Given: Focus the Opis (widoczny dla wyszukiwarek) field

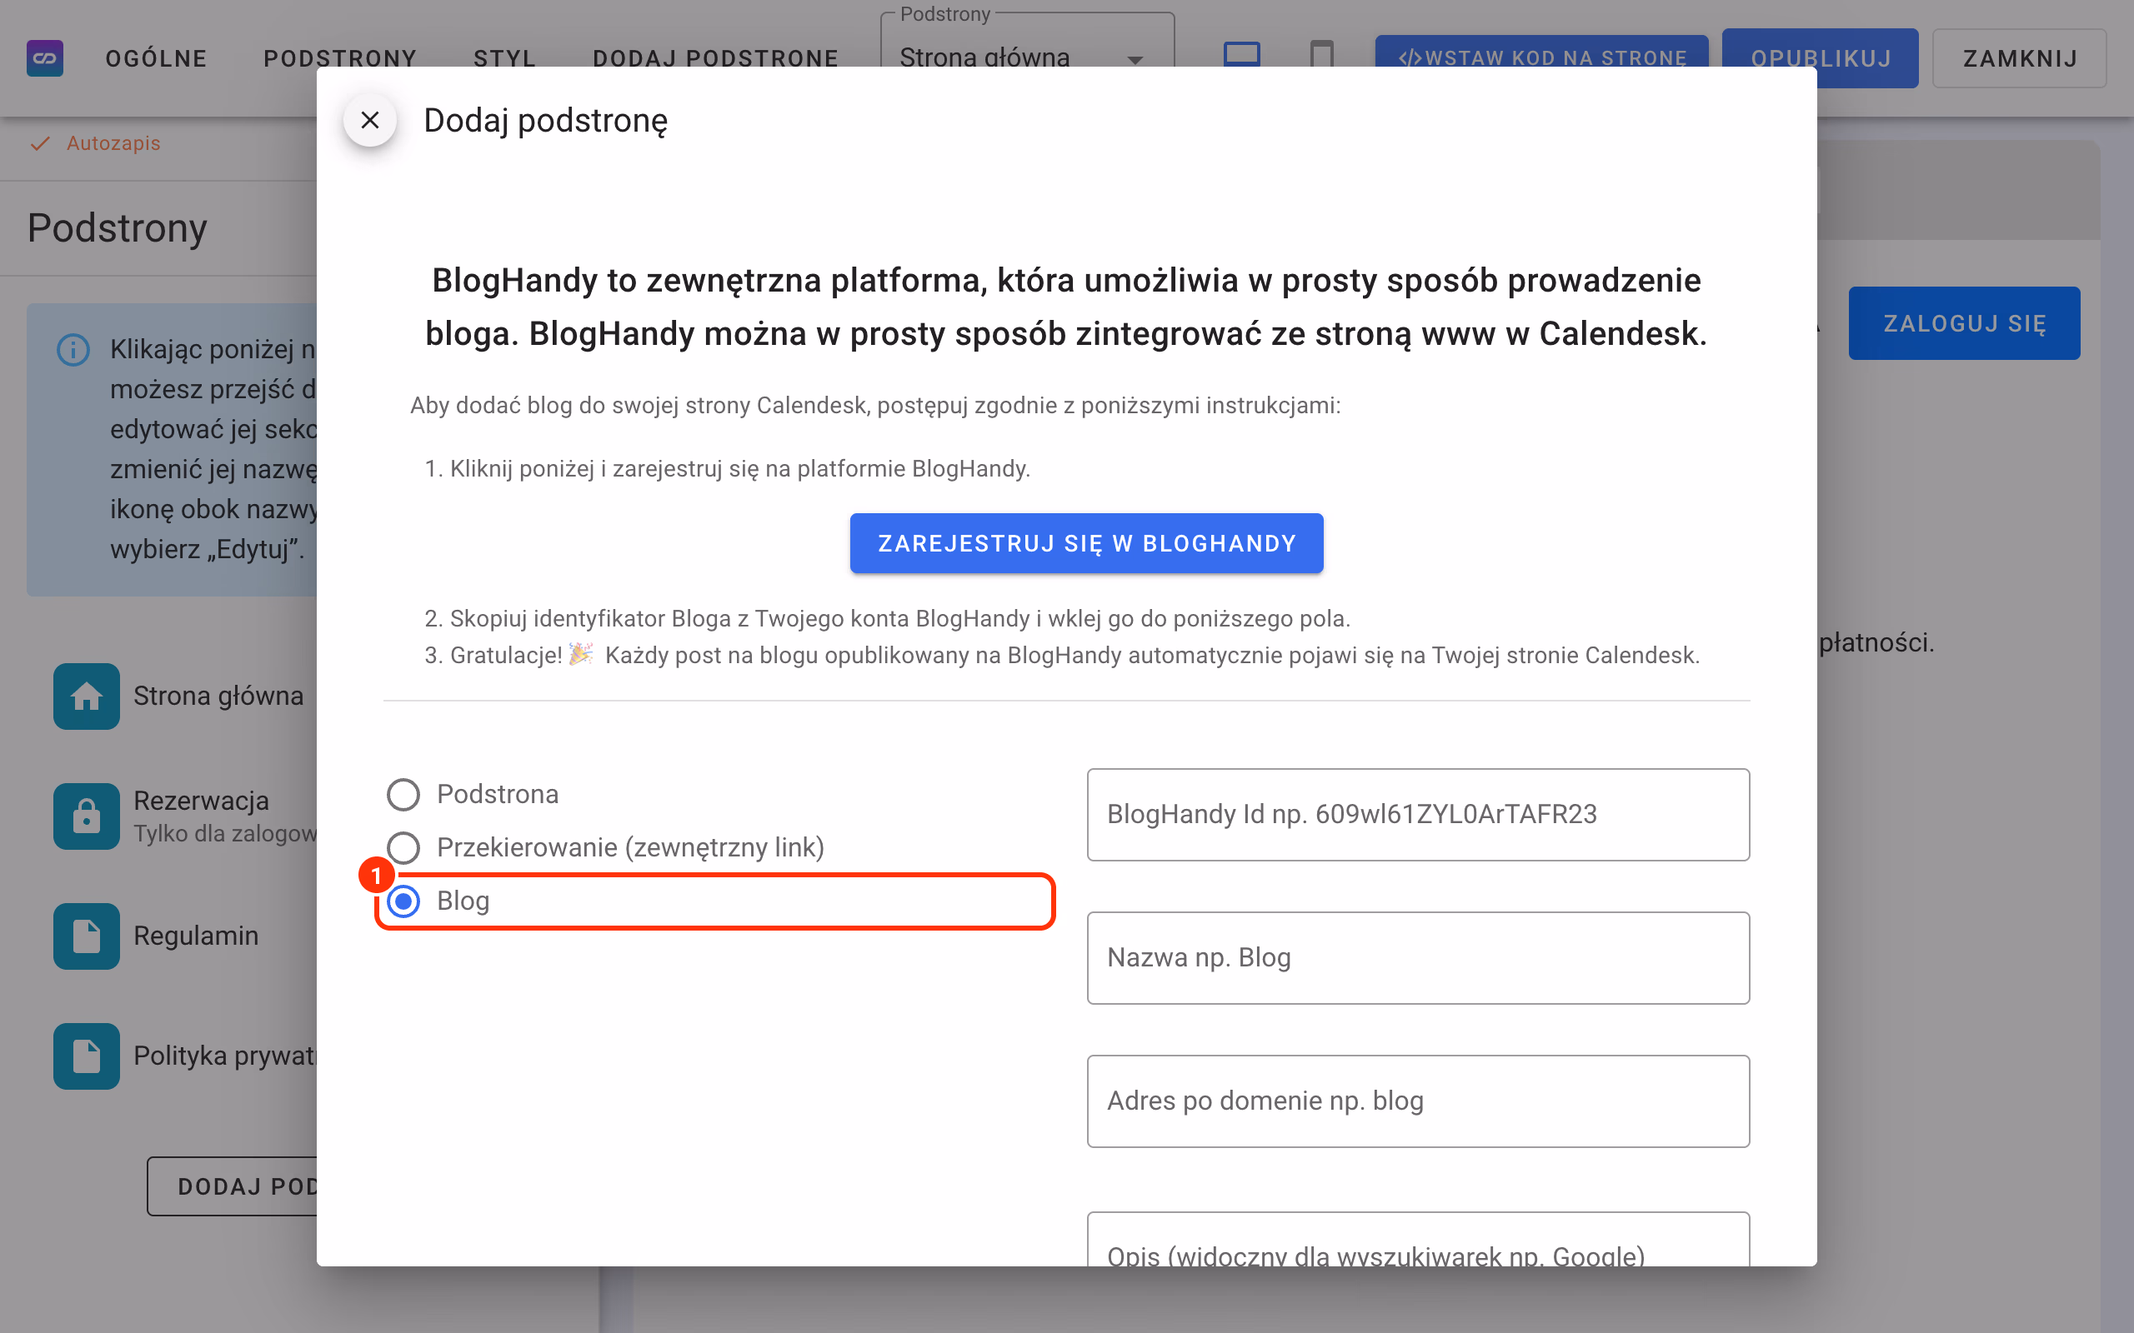Looking at the screenshot, I should click(x=1418, y=1240).
